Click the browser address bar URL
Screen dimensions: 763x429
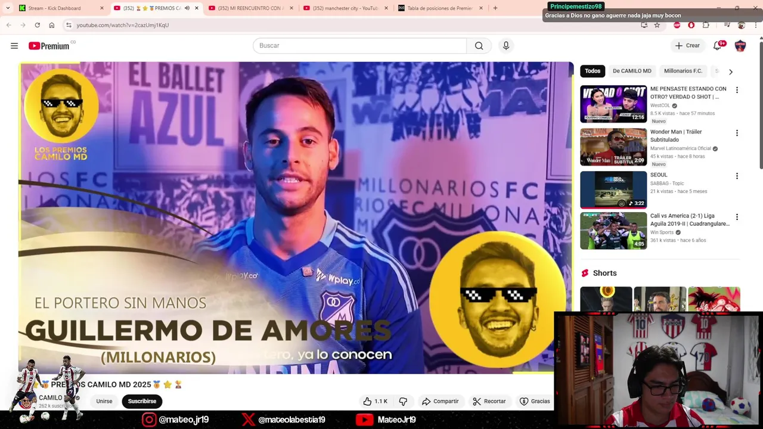pos(123,25)
